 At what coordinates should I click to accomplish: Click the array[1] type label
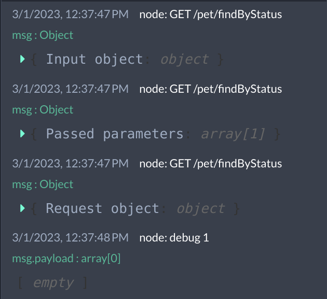233,134
